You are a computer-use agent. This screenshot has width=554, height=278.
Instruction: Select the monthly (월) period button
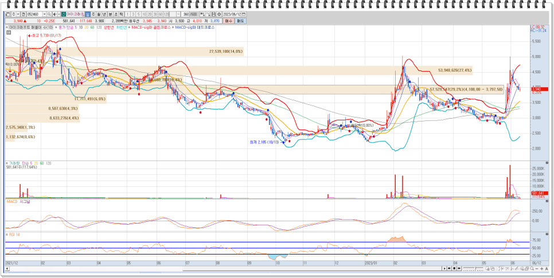(x=99, y=14)
